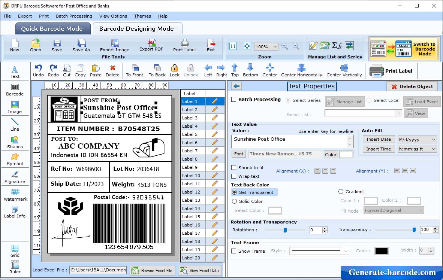The image size is (443, 280).
Task: Export label as Image
Action: pos(114,46)
